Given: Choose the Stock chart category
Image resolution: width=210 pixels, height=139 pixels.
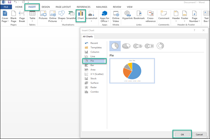Looking at the screenshot, I should click(94, 78).
